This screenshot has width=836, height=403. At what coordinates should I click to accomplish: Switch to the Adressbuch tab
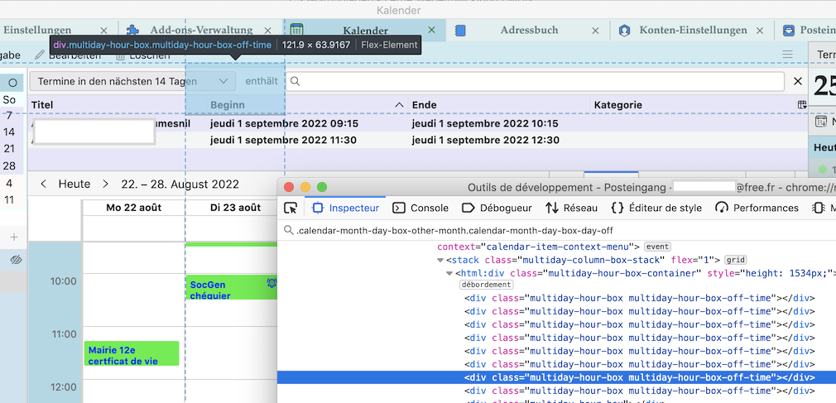[528, 30]
